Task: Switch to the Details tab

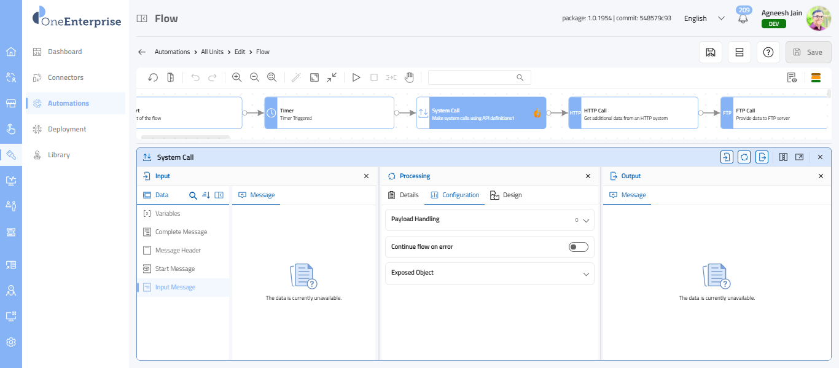Action: pos(404,195)
